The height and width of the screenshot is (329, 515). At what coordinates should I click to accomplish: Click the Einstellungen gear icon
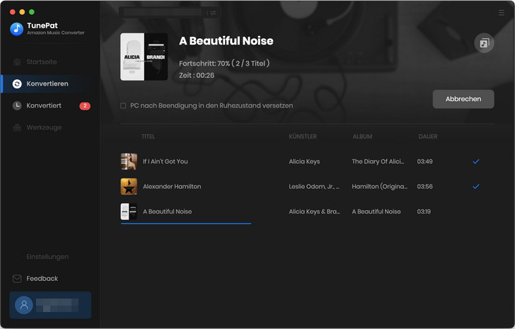click(17, 256)
